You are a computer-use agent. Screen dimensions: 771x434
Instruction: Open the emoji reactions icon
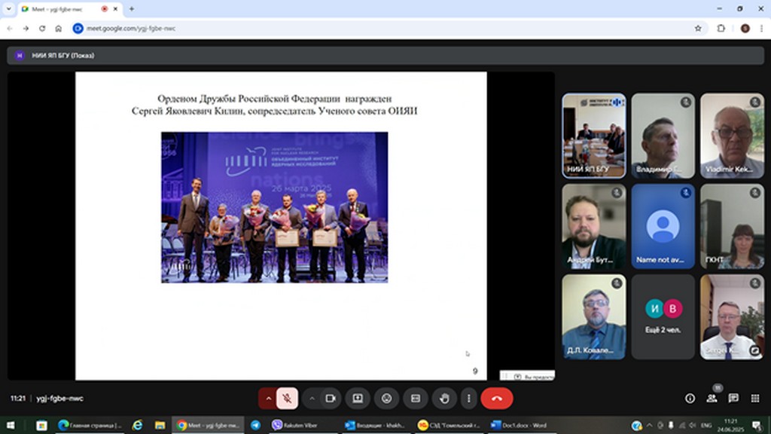point(386,398)
